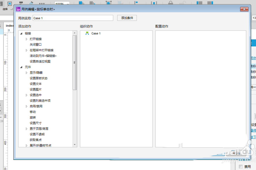Switch to the index page tab
Viewport: 256px width, 170px height.
[10, 25]
